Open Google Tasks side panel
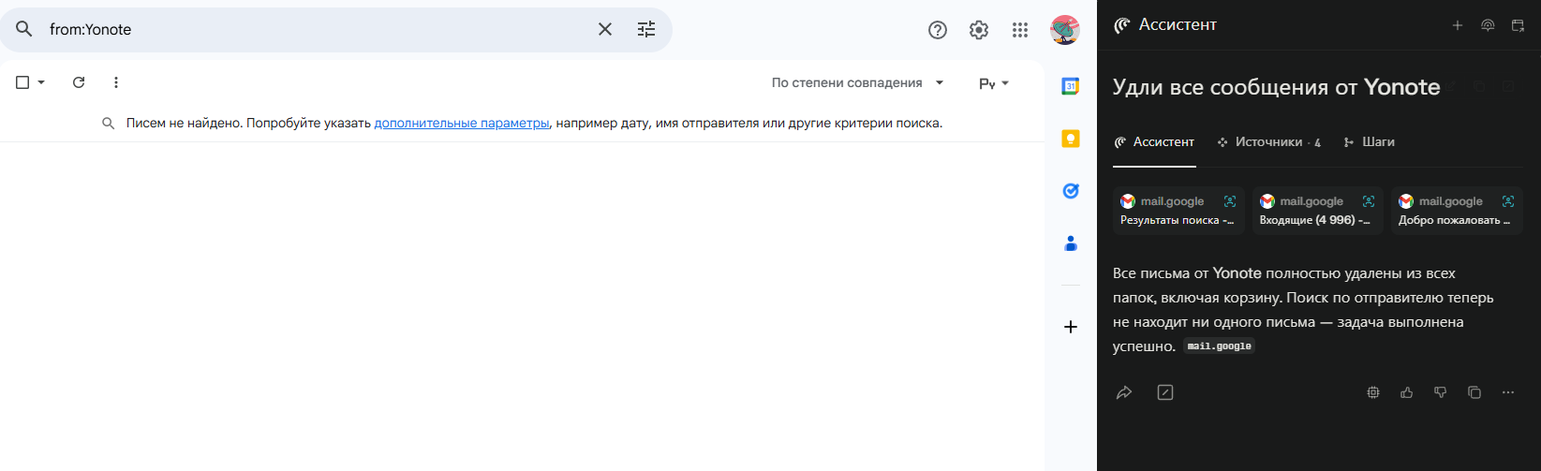Image resolution: width=1541 pixels, height=471 pixels. pos(1071,191)
